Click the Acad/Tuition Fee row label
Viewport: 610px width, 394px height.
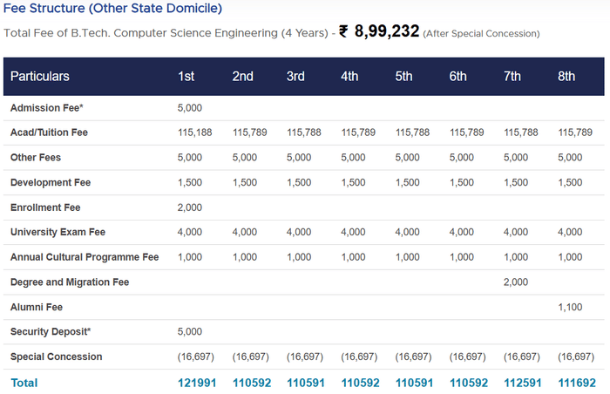click(49, 132)
